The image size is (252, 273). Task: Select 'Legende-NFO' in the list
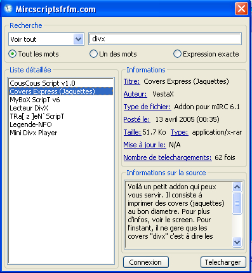tap(61, 124)
